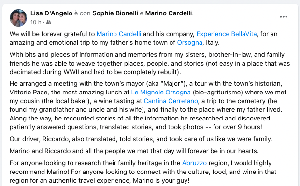Open Lisa D'Angelo's profile picture
Screen dimensions: 300x186
click(18, 18)
